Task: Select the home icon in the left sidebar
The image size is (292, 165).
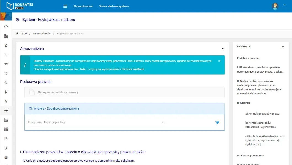Action: [x=6, y=26]
